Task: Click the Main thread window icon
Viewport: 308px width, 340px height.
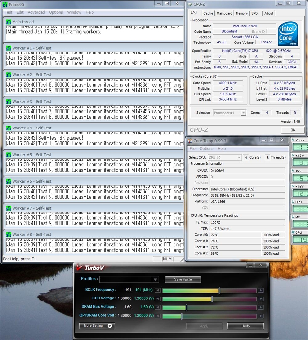Action: tap(9, 22)
